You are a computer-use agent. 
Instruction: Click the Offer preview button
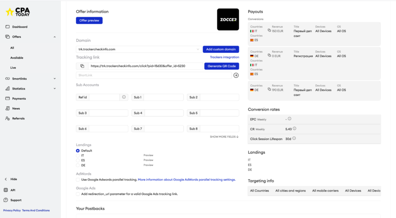pos(89,20)
